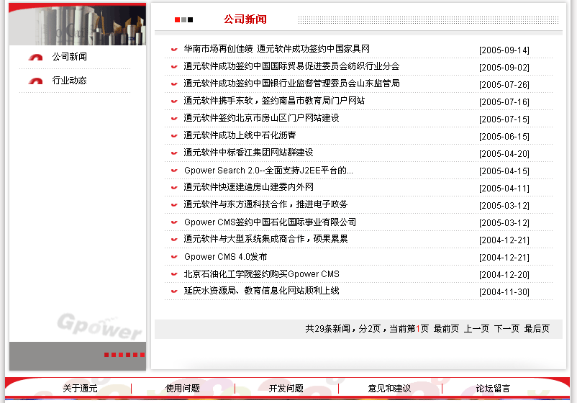Click date [2005-09-14] in the news list
The height and width of the screenshot is (403, 577).
(x=504, y=50)
